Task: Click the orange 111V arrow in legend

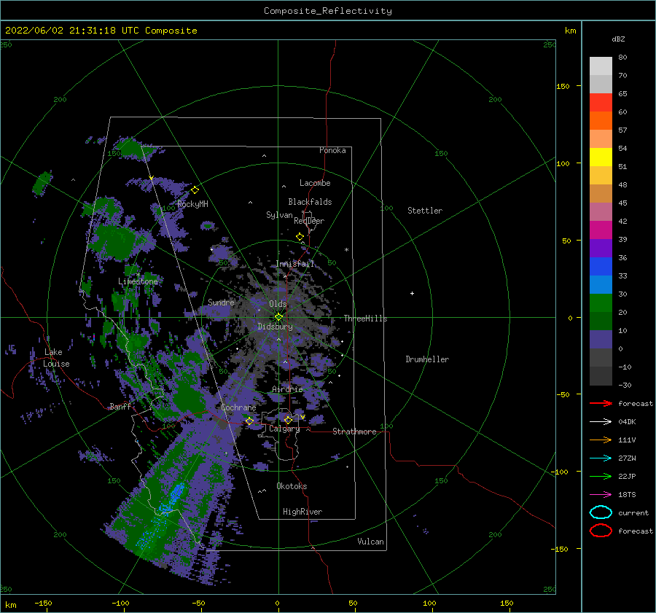Action: point(601,440)
